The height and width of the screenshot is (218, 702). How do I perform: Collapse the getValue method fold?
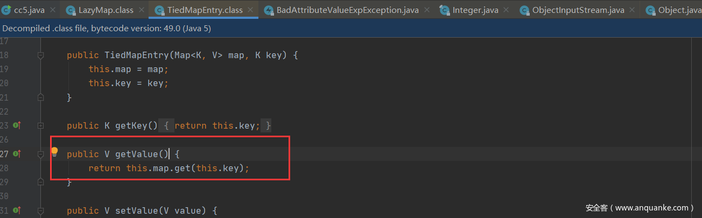click(40, 154)
